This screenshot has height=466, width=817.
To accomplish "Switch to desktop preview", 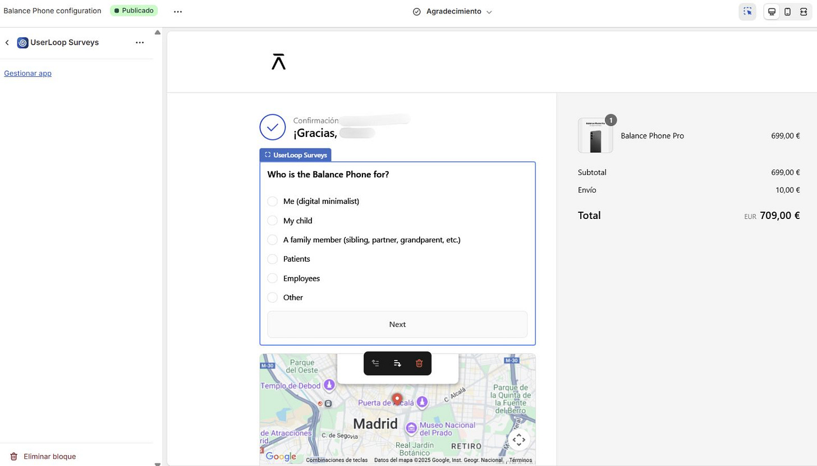I will tap(772, 12).
